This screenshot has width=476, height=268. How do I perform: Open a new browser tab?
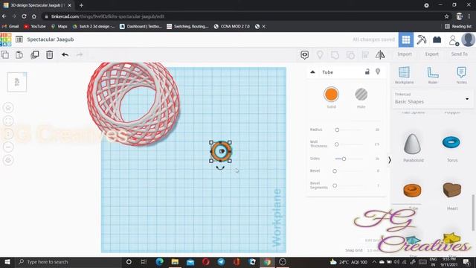81,5
